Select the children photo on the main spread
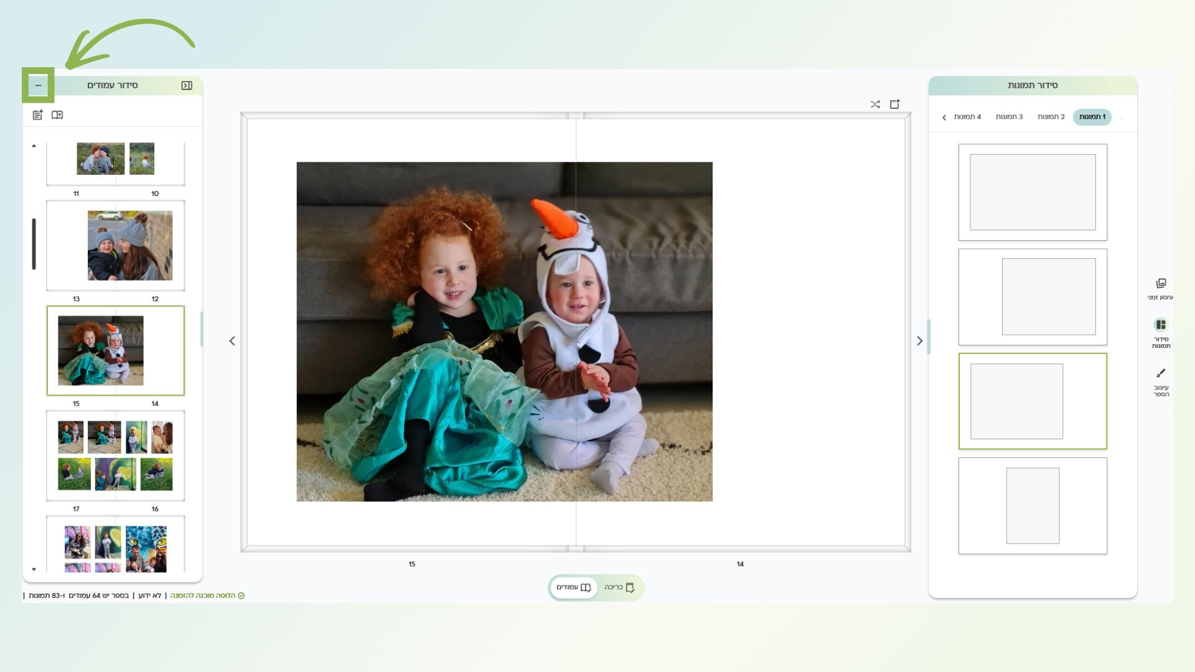Screen dimensions: 1195x672 504,332
